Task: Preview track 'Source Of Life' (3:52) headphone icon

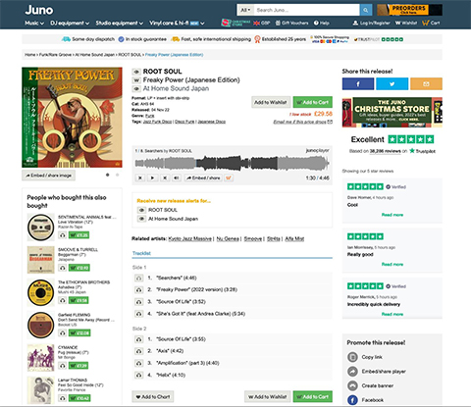Action: [x=138, y=302]
